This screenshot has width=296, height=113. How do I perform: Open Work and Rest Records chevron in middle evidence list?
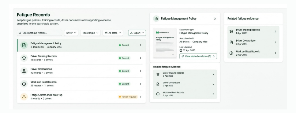(x=213, y=94)
